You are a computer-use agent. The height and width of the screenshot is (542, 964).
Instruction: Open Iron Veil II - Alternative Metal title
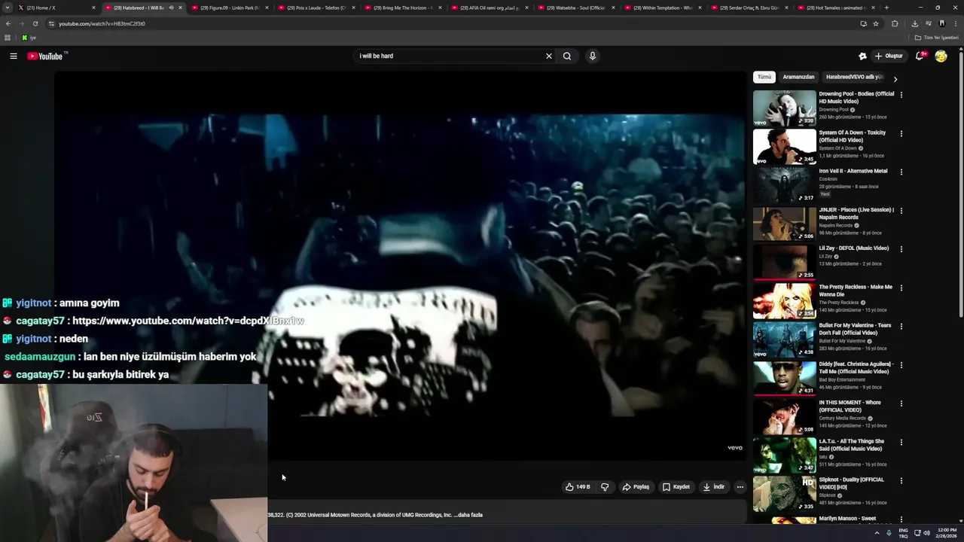click(x=853, y=171)
